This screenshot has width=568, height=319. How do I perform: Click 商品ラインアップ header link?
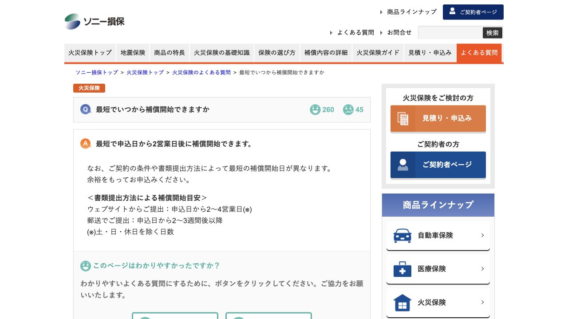(x=412, y=12)
